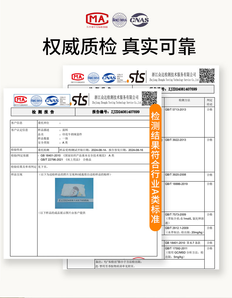Click the ilac-MRA logo on the back report
Viewport: 232px width, 298px height.
(94, 78)
